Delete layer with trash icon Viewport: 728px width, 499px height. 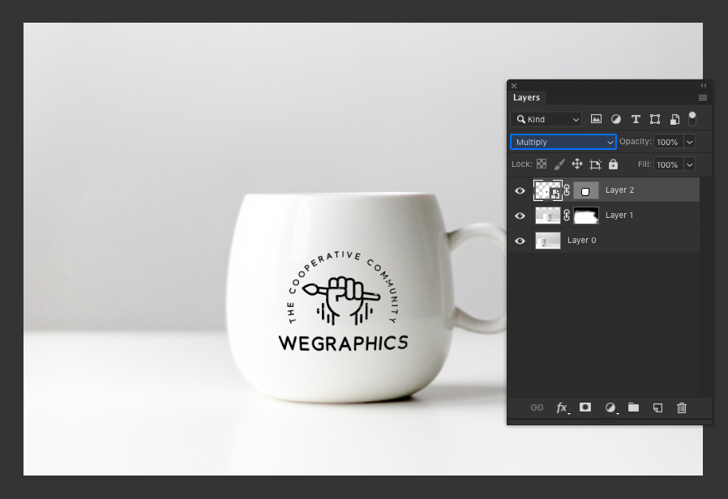[682, 407]
